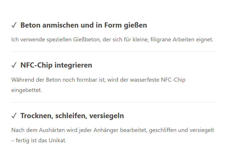The height and width of the screenshot is (163, 225).
Task: Select the "NFC-Chip integrieren" heading text
Action: (x=56, y=65)
